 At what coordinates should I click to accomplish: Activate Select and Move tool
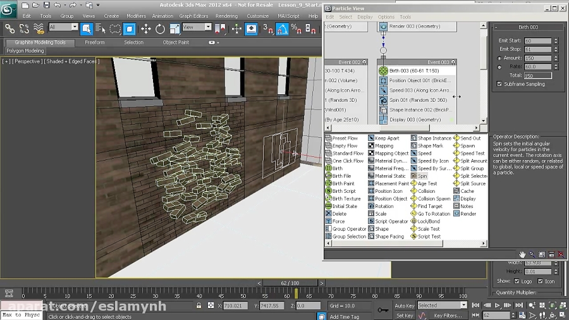[146, 28]
